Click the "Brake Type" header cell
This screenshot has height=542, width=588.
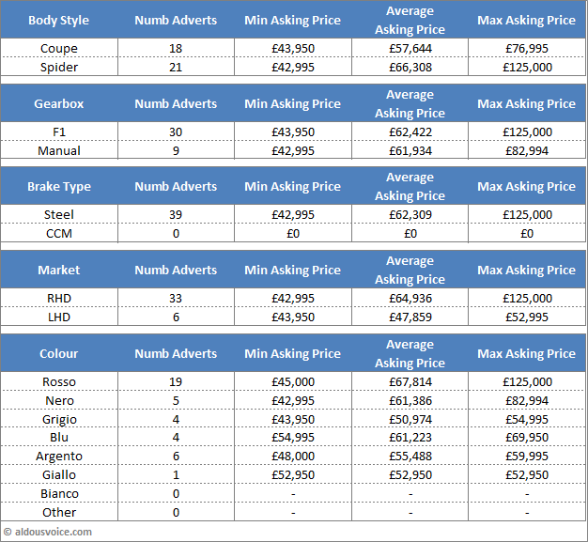pyautogui.click(x=59, y=186)
